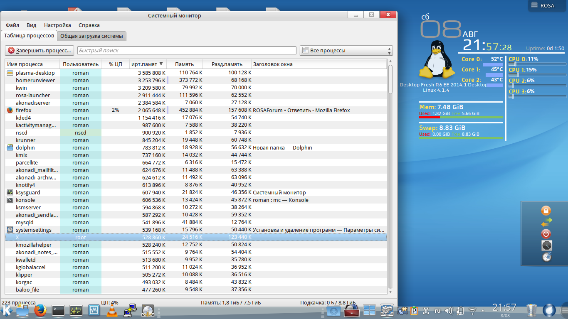
Task: Open the trash bin on the panel
Action: coord(532,310)
